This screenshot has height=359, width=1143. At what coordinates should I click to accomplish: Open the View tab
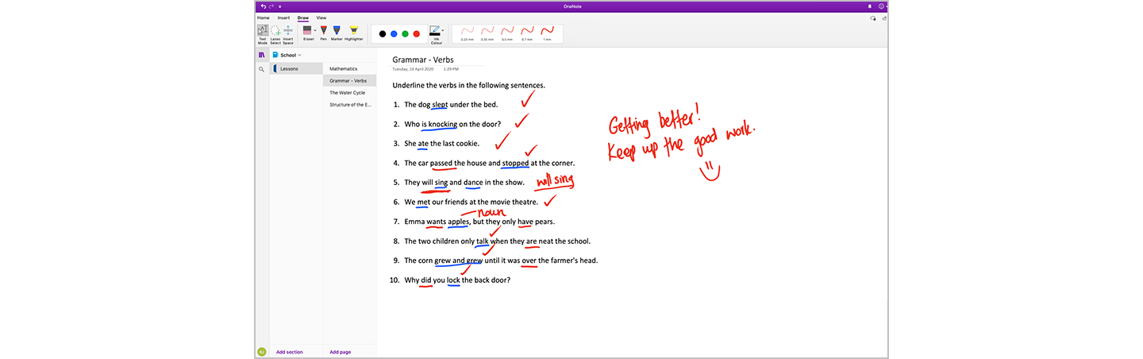click(x=321, y=17)
